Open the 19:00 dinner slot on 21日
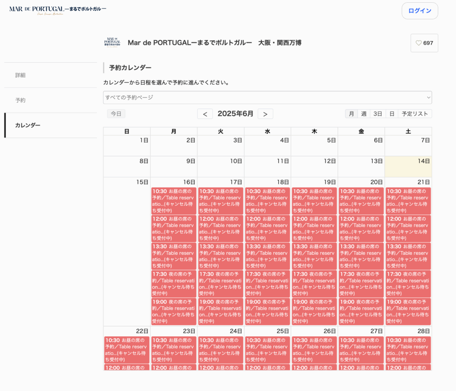Image resolution: width=456 pixels, height=391 pixels. pyautogui.click(x=408, y=312)
